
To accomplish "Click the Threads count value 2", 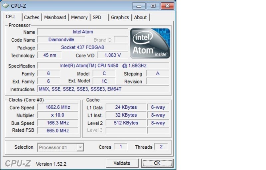I will [161, 147].
